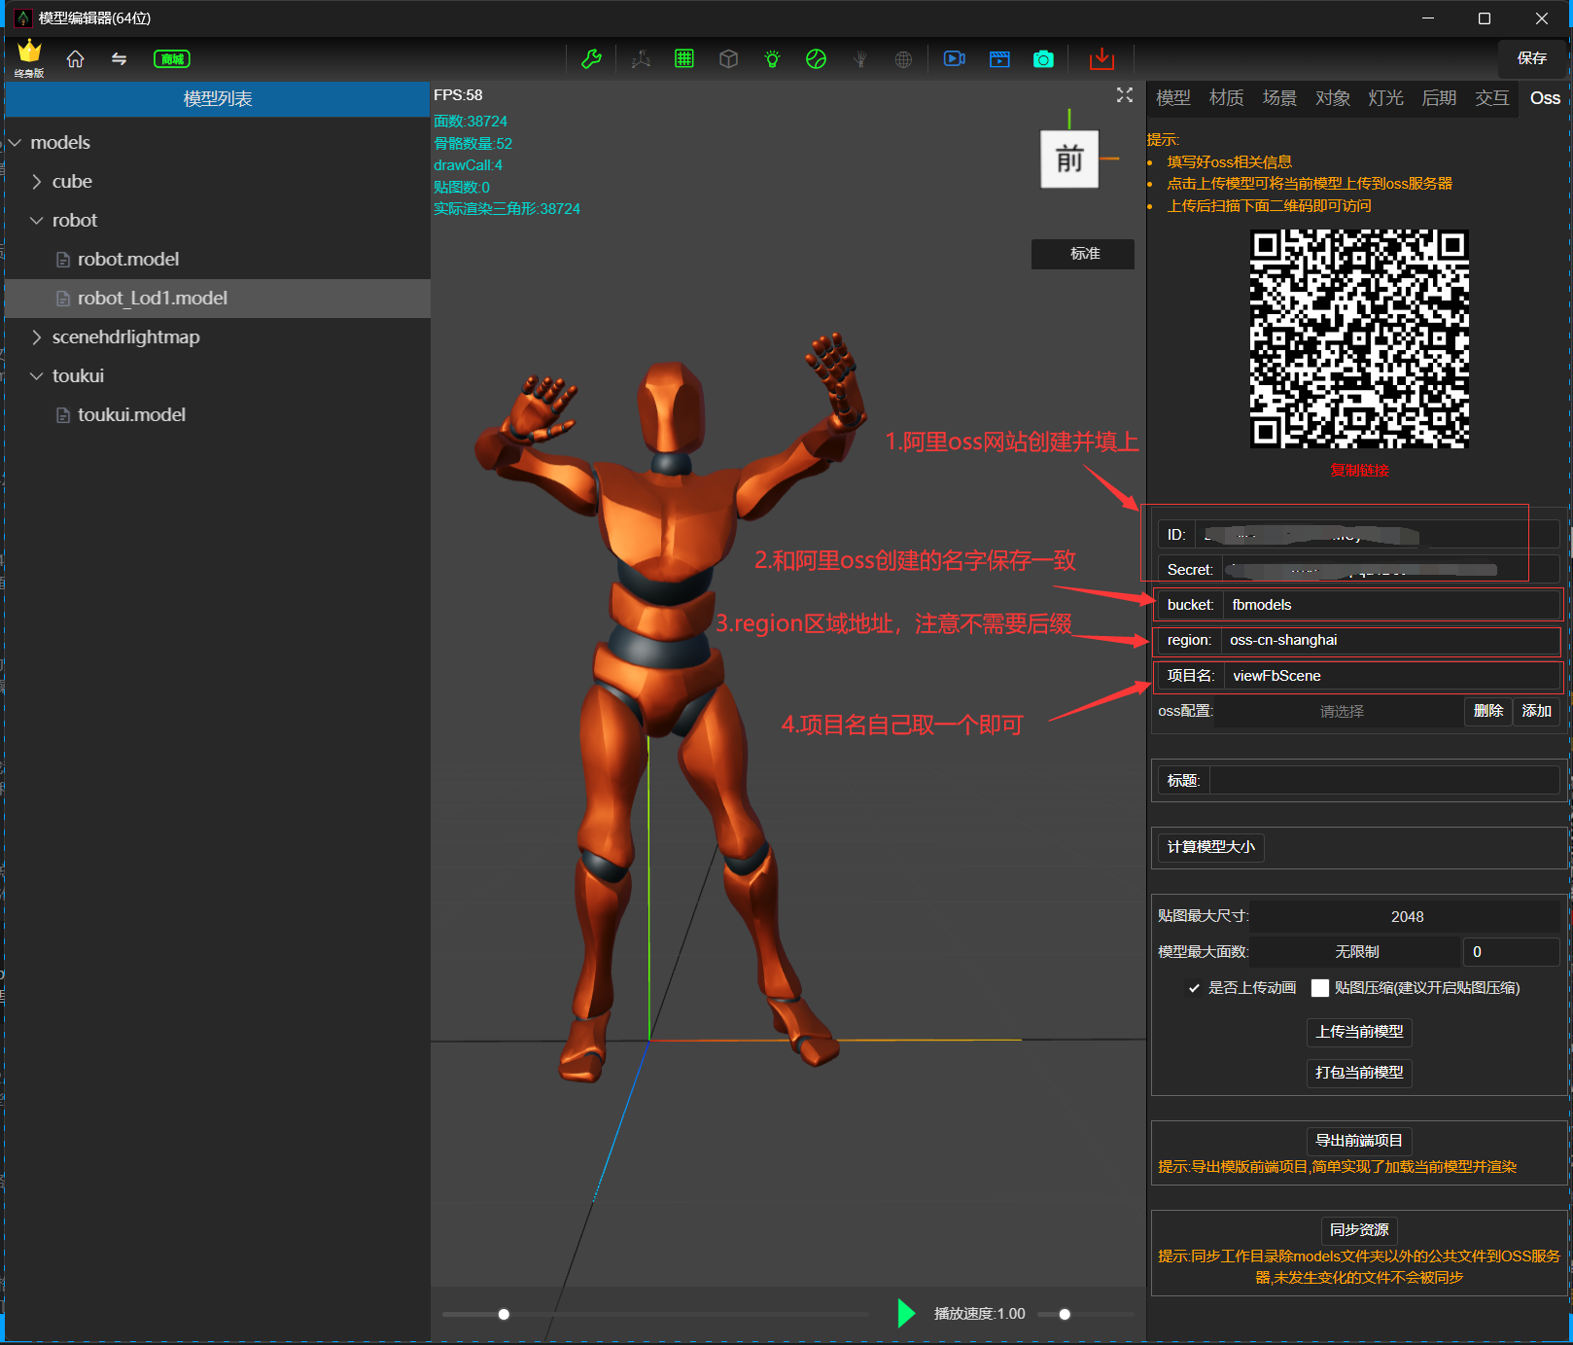The height and width of the screenshot is (1345, 1573).
Task: Expand the cube folder
Action: tap(37, 182)
